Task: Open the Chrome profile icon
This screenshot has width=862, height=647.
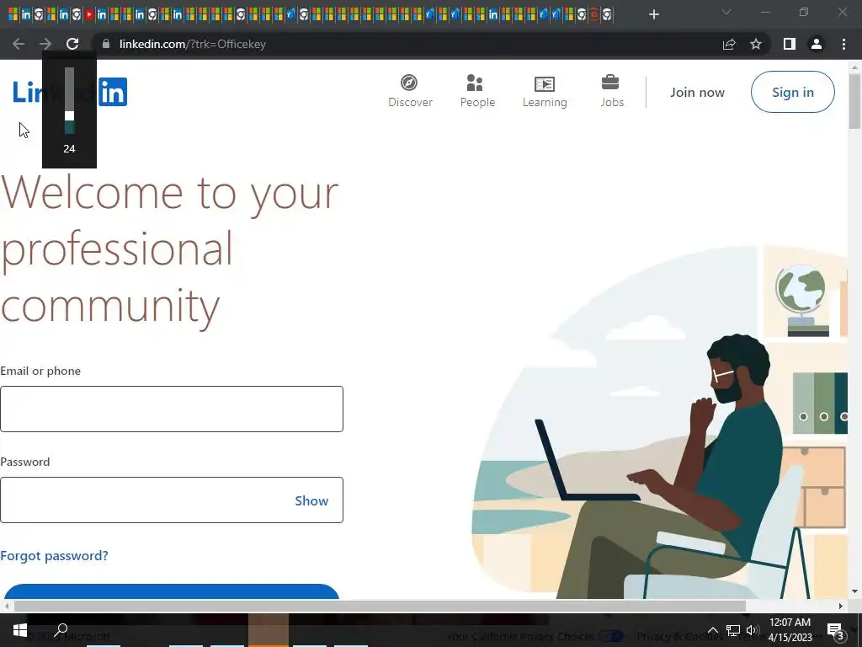Action: pos(817,44)
